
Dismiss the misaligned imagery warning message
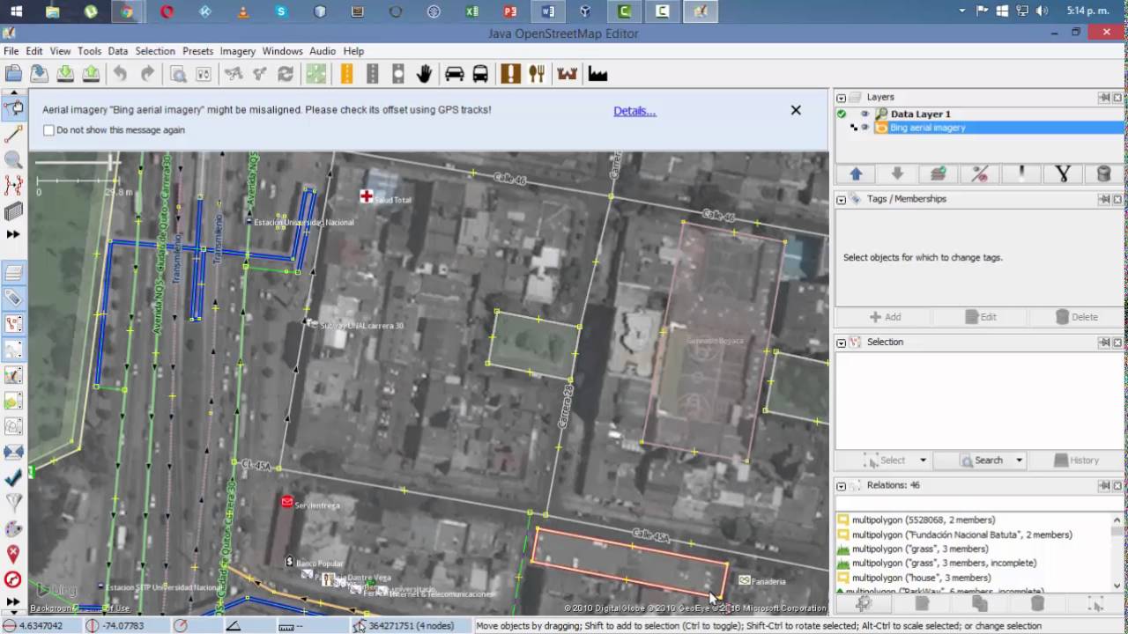pyautogui.click(x=796, y=110)
